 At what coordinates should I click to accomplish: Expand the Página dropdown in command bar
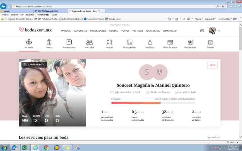[x=199, y=19]
